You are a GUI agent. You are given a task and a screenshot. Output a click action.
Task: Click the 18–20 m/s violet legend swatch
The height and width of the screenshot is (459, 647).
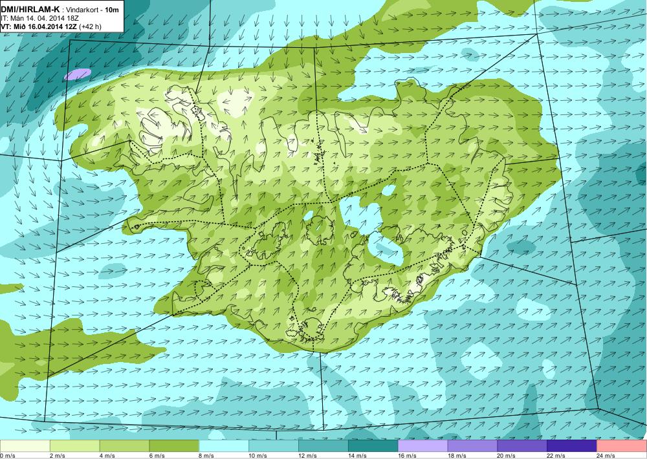pos(472,446)
